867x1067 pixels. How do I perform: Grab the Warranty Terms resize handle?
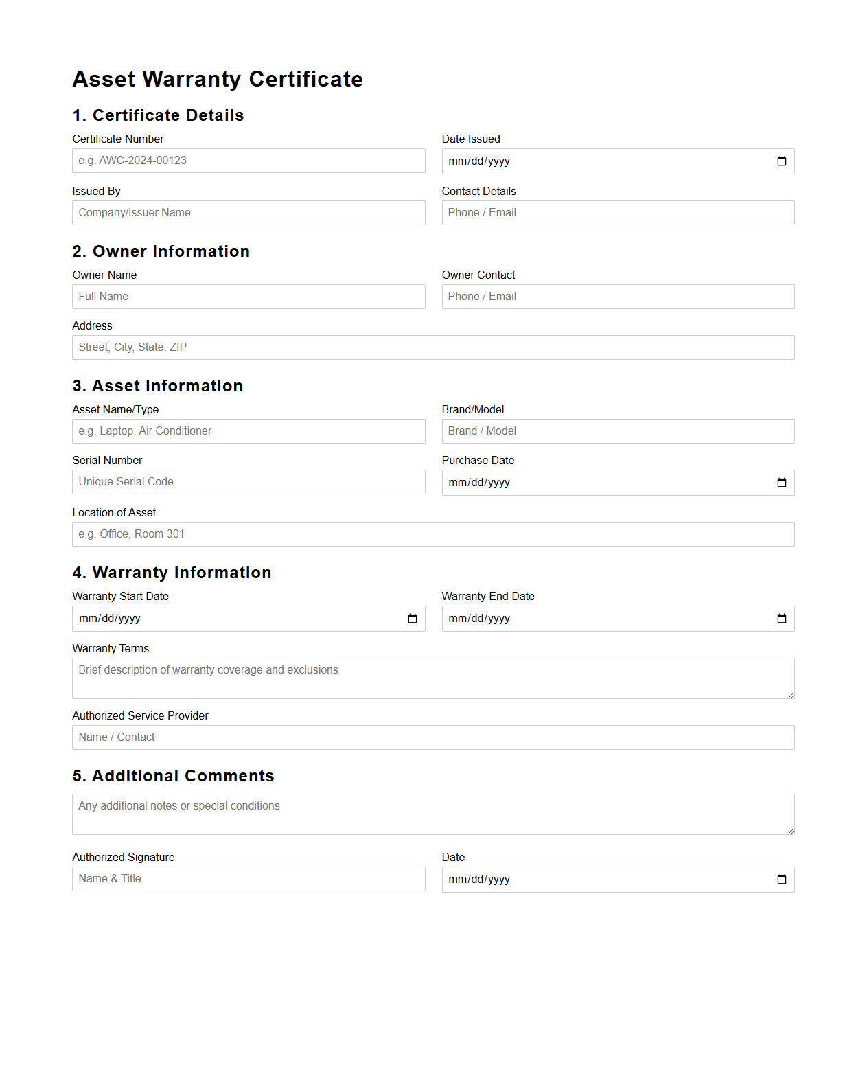(791, 695)
